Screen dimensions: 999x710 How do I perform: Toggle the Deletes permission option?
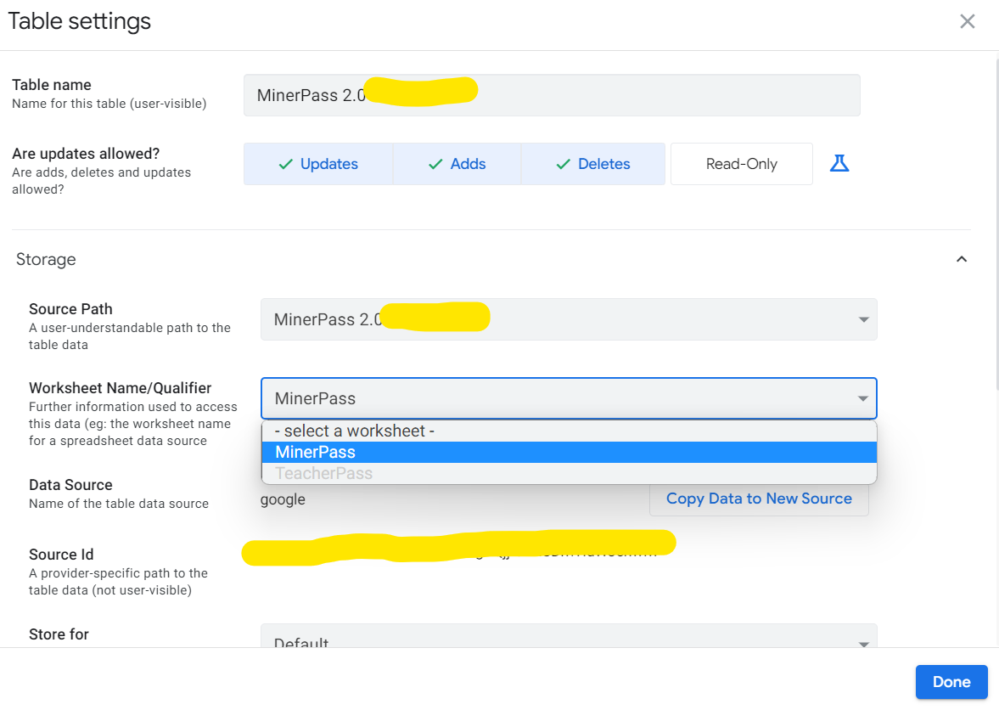tap(592, 164)
